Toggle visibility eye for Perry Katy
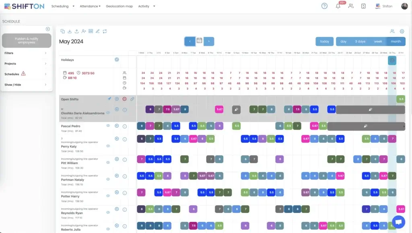Viewport: 412px width, 233px height. [108, 146]
